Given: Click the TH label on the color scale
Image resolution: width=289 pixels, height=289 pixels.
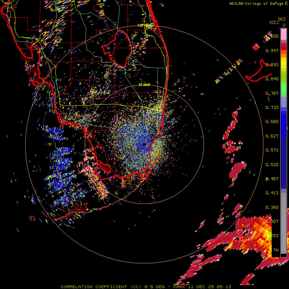Looking at the screenshot, I should pos(276,250).
